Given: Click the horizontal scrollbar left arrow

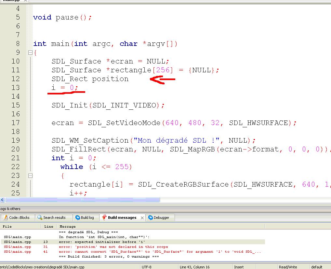Looking at the screenshot, I should pos(2,200).
